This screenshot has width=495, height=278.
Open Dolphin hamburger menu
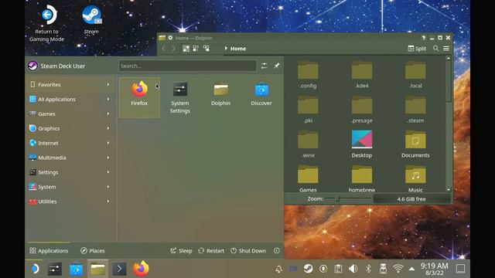446,49
